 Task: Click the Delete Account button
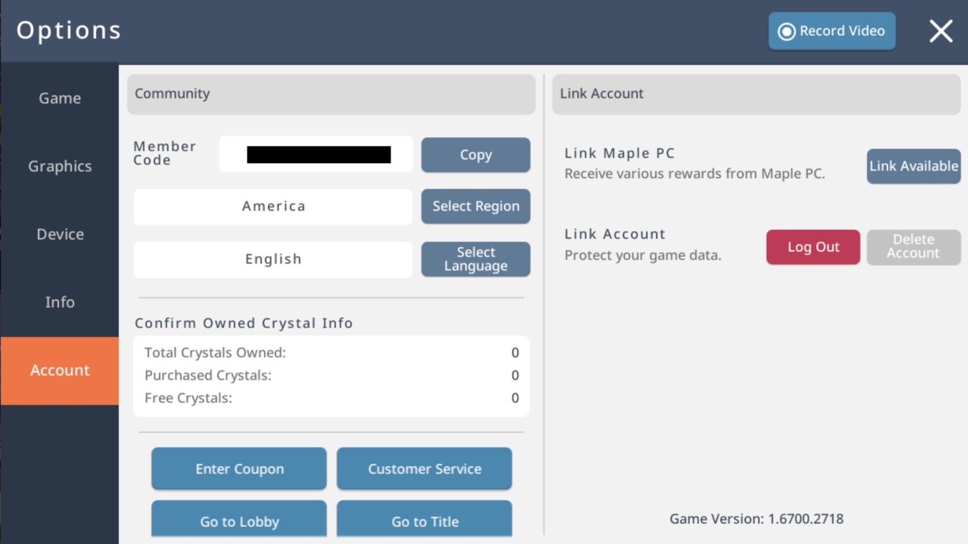(x=913, y=247)
